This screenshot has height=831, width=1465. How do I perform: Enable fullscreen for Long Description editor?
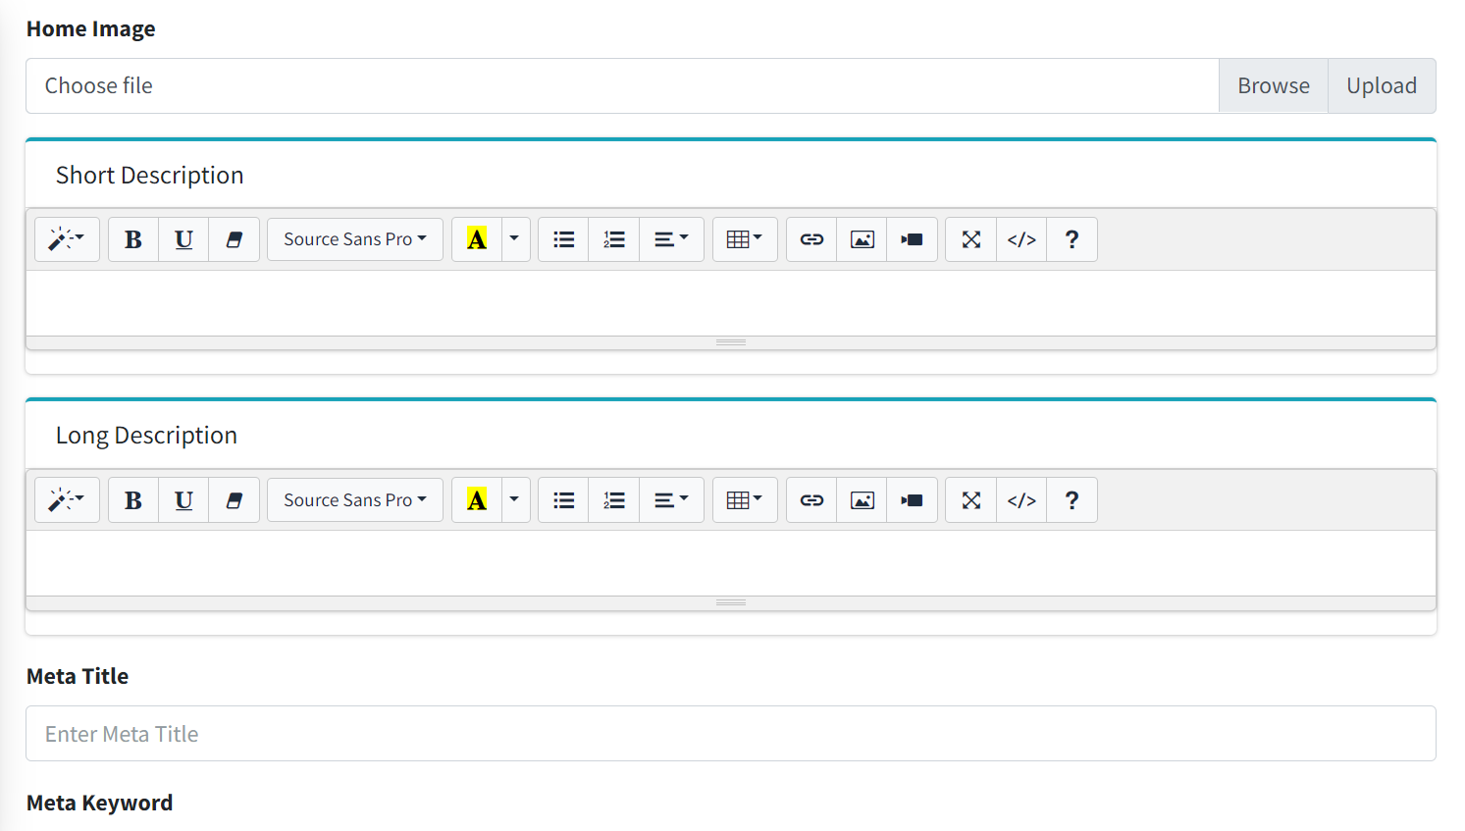970,500
